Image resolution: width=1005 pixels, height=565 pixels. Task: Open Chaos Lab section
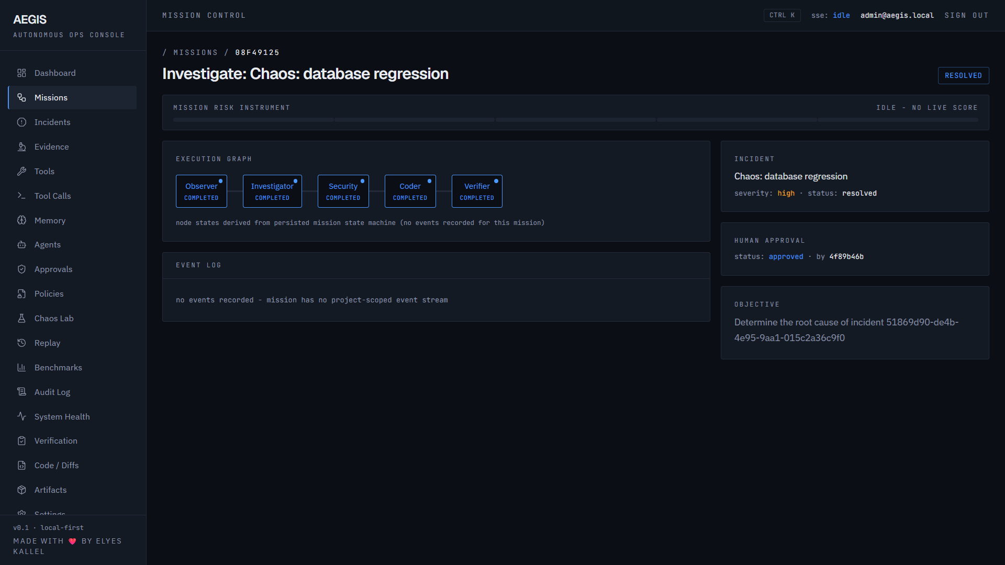click(72, 319)
